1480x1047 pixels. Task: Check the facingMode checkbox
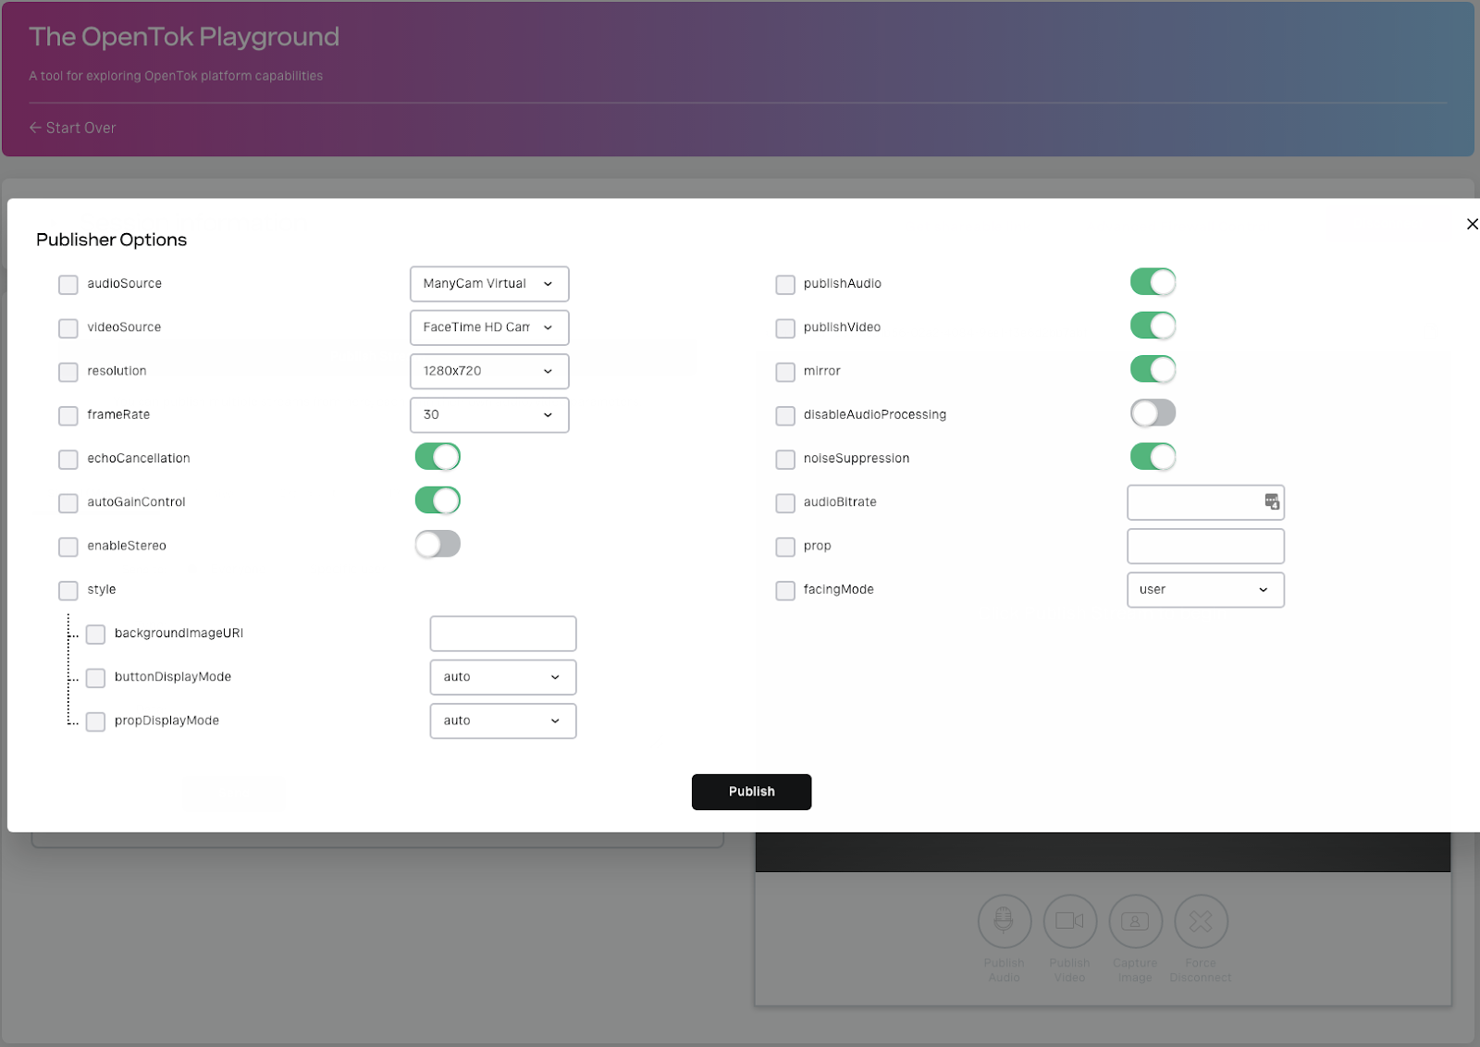pyautogui.click(x=785, y=590)
